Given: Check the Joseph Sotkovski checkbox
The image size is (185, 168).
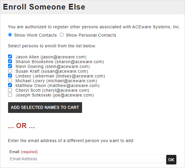Looking at the screenshot, I should [10, 95].
